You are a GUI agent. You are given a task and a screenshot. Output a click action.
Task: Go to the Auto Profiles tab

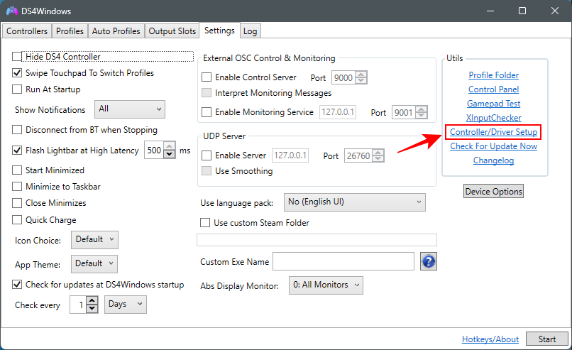point(116,31)
